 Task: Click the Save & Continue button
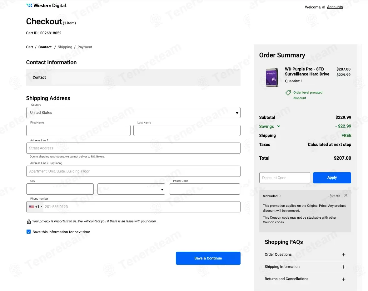(208, 258)
